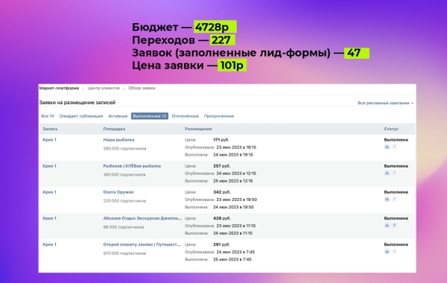This screenshot has width=447, height=283.
Task: Open statistics icon for Открой планету заново row
Action: (x=387, y=252)
